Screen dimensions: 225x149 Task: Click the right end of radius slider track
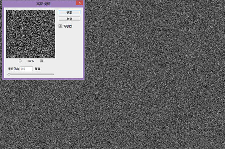53,74
